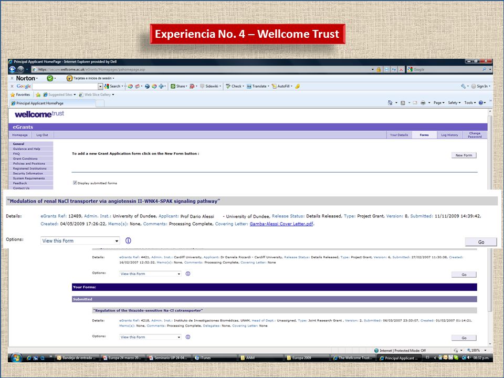Click the Help question mark icon

point(481,103)
